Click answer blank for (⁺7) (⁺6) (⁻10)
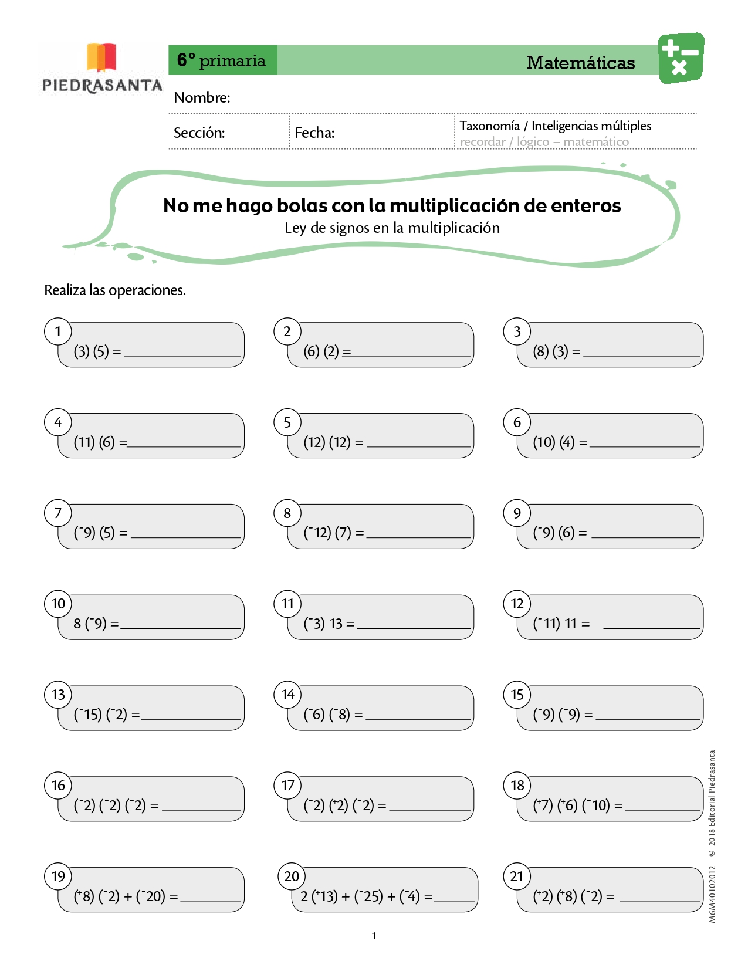 tap(663, 809)
